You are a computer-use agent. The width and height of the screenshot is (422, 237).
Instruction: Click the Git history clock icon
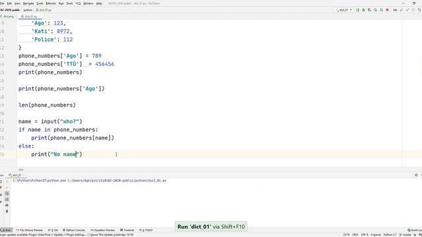413,10
